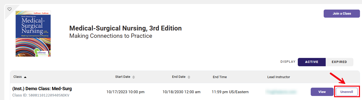Toggle the Start Date sort arrows
Viewport: 362px width, 100px height.
point(134,77)
